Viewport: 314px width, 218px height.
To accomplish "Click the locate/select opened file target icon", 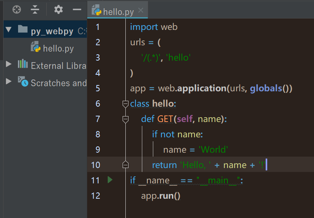I will [x=17, y=9].
